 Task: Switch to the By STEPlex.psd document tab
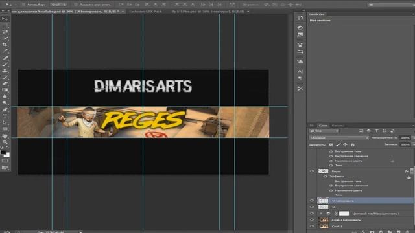click(x=207, y=12)
